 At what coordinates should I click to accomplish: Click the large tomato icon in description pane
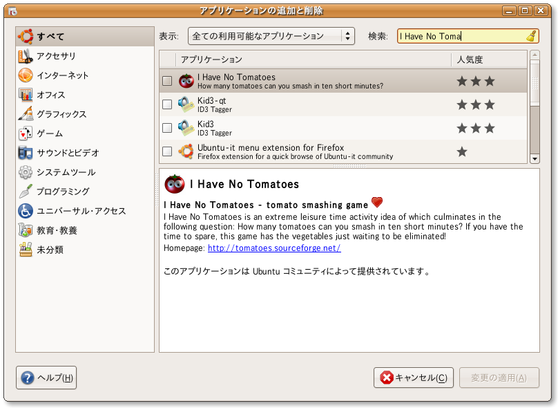point(174,184)
